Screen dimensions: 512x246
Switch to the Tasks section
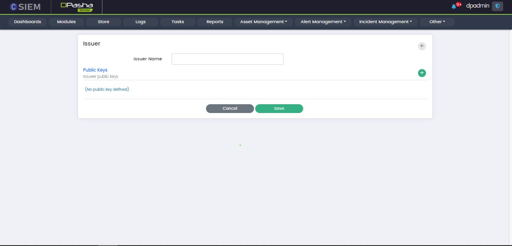click(178, 22)
